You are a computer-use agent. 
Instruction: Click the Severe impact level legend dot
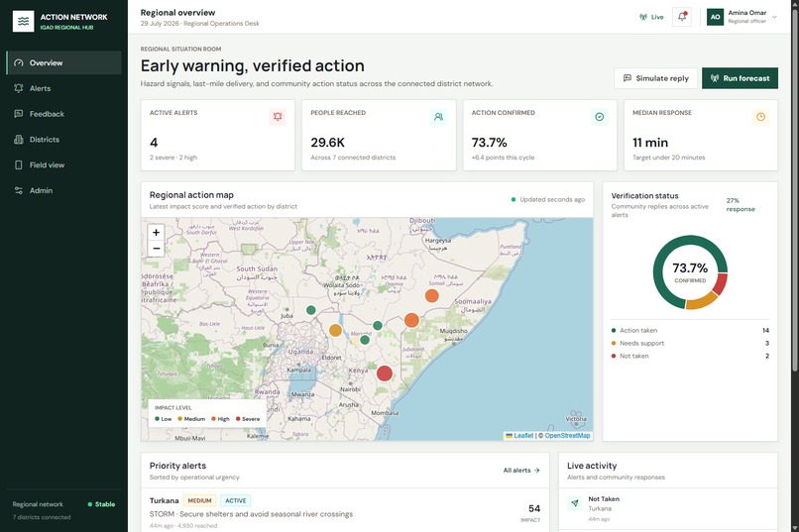click(x=238, y=419)
